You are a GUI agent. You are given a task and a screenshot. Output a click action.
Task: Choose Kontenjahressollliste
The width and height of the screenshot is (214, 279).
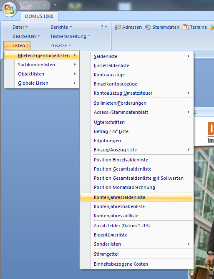pyautogui.click(x=136, y=216)
